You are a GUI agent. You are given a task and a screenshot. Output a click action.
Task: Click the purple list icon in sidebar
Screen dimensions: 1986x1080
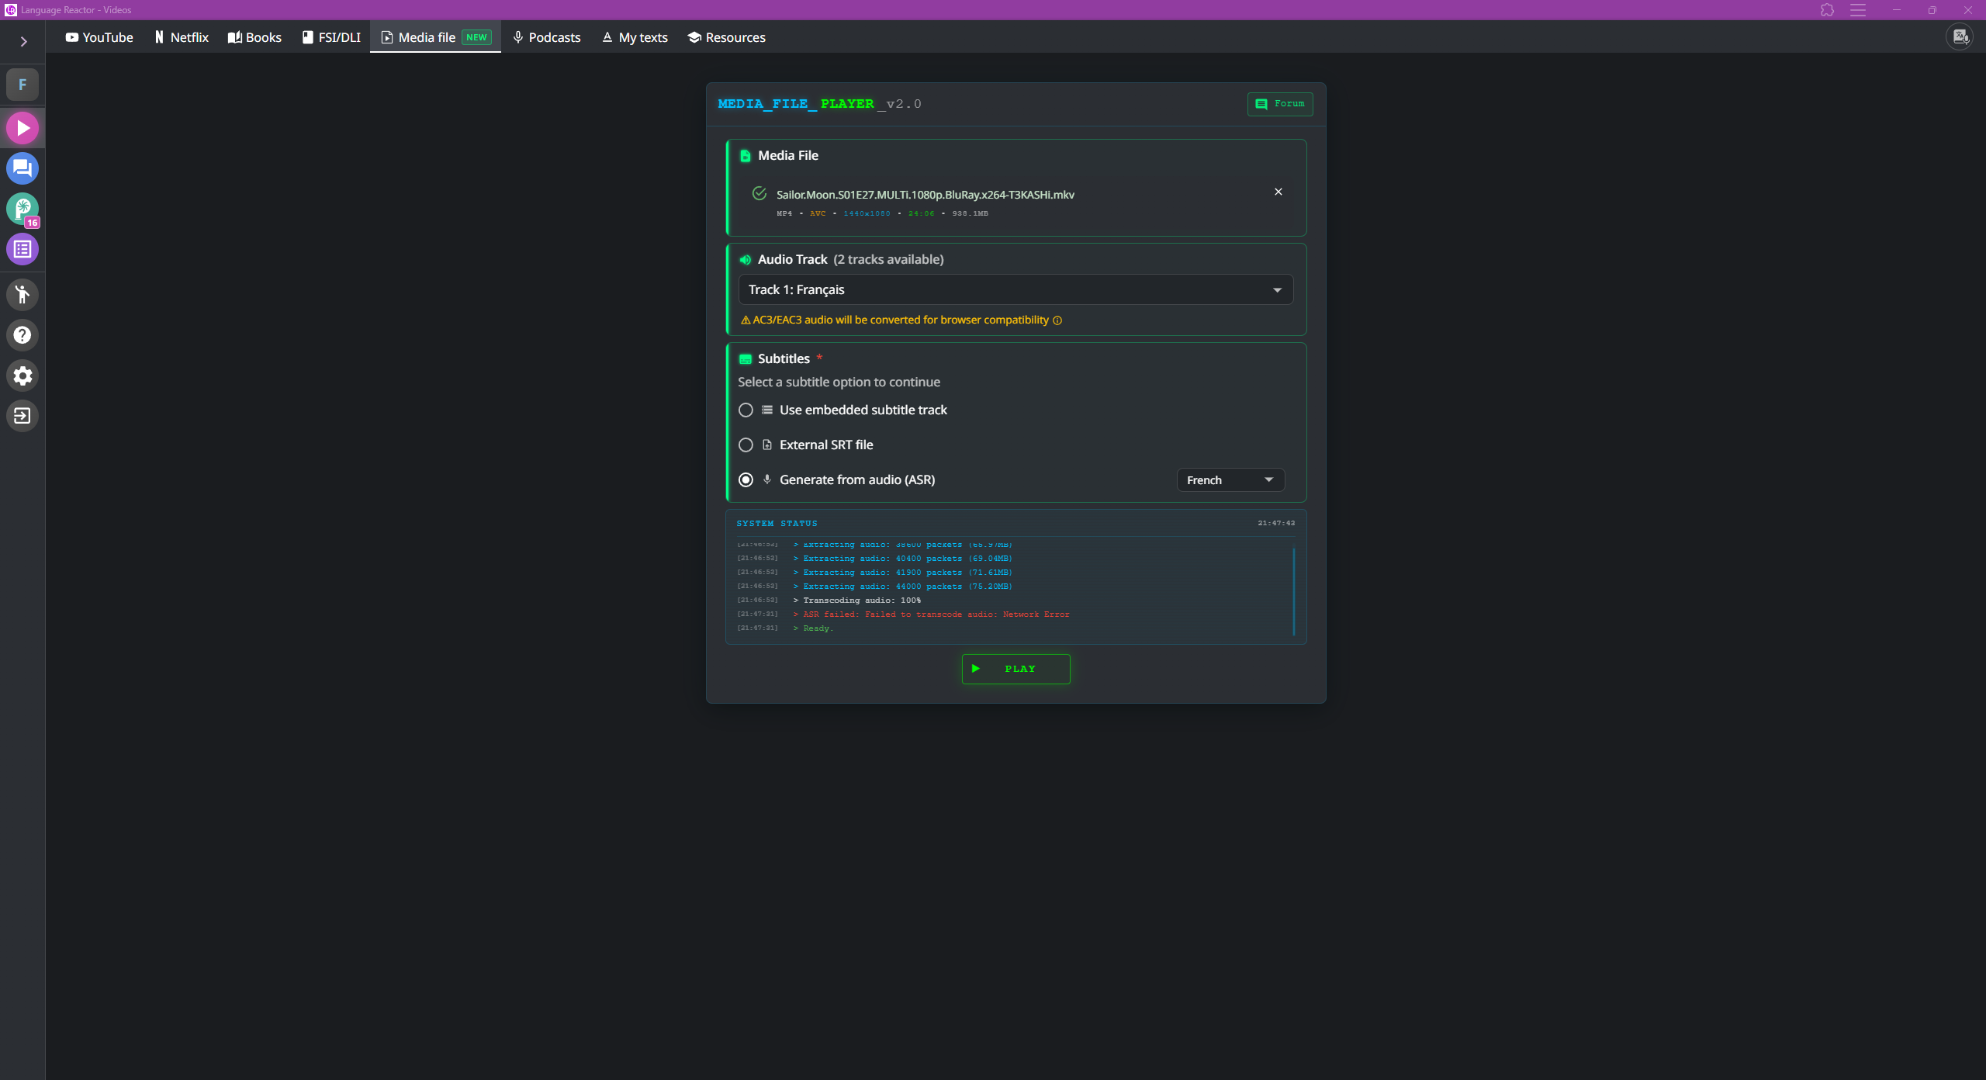[x=22, y=250]
